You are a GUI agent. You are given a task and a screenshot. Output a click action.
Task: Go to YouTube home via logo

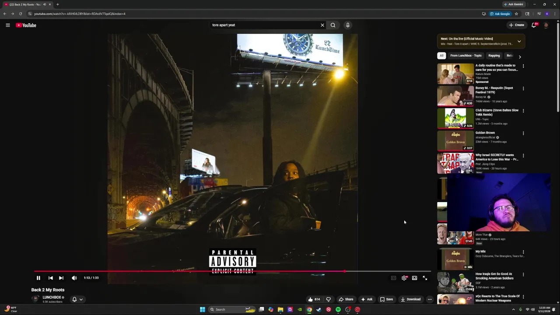(26, 25)
